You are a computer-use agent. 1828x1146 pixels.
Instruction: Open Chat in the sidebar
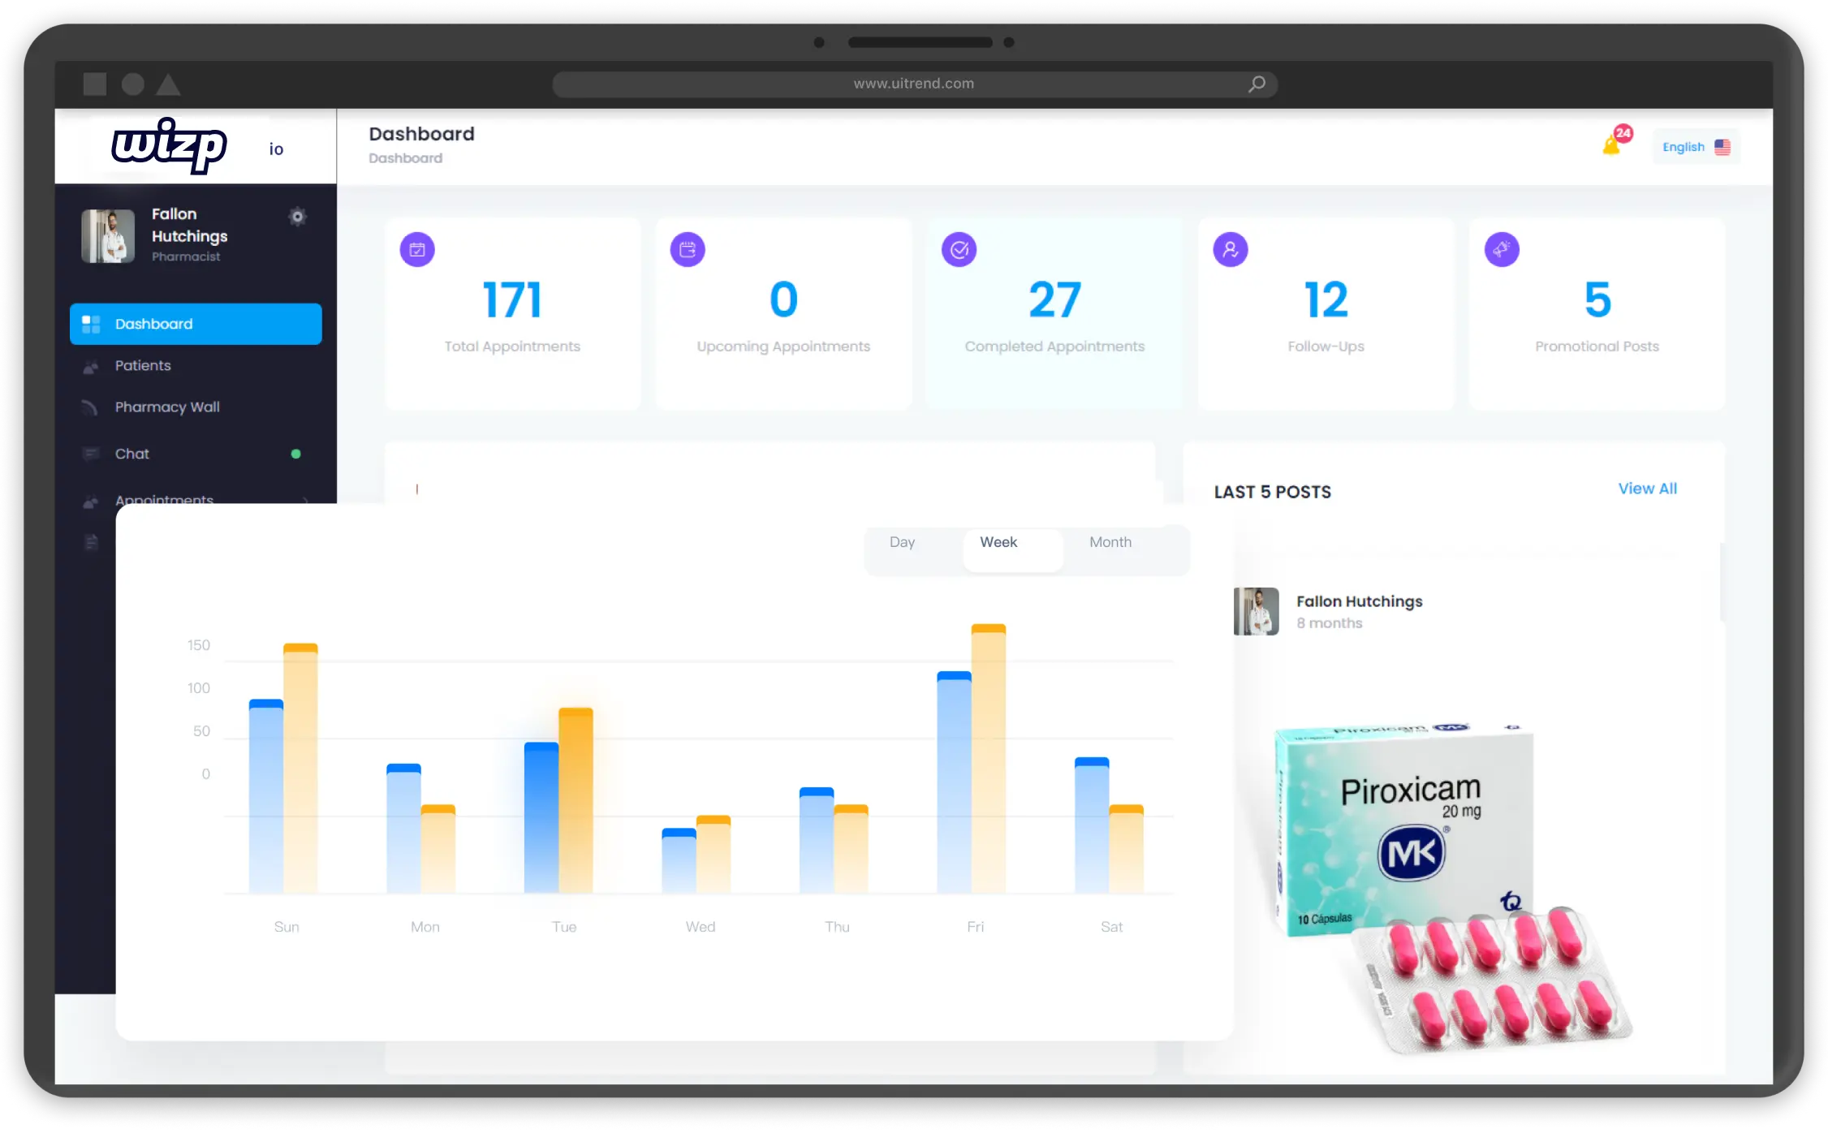click(x=196, y=454)
